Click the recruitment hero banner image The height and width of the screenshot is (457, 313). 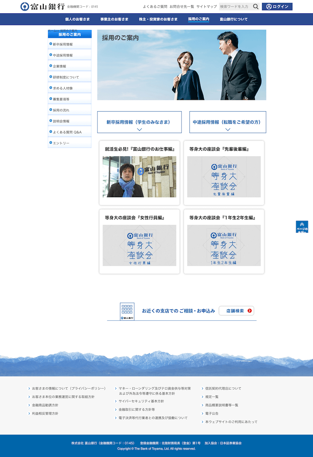182,65
